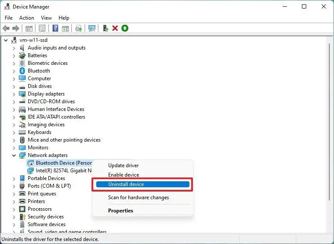Click Properties in the context menu

pos(121,211)
